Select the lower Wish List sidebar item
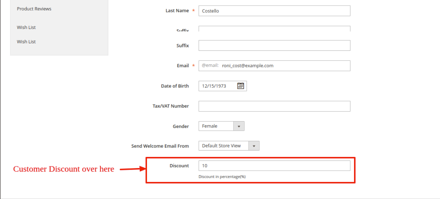This screenshot has height=199, width=440. click(26, 42)
